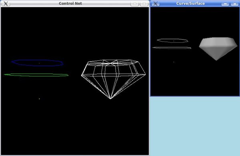This screenshot has height=156, width=240.
Task: Click the X11 icon in Control Net title bar
Action: [6, 4]
